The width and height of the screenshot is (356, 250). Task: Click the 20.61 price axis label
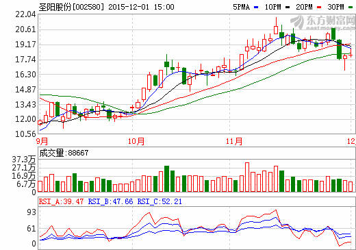[x=25, y=29]
